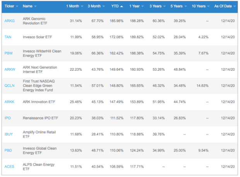Sort by the 3 Years column arrow
The image size is (240, 177).
coord(165,6)
